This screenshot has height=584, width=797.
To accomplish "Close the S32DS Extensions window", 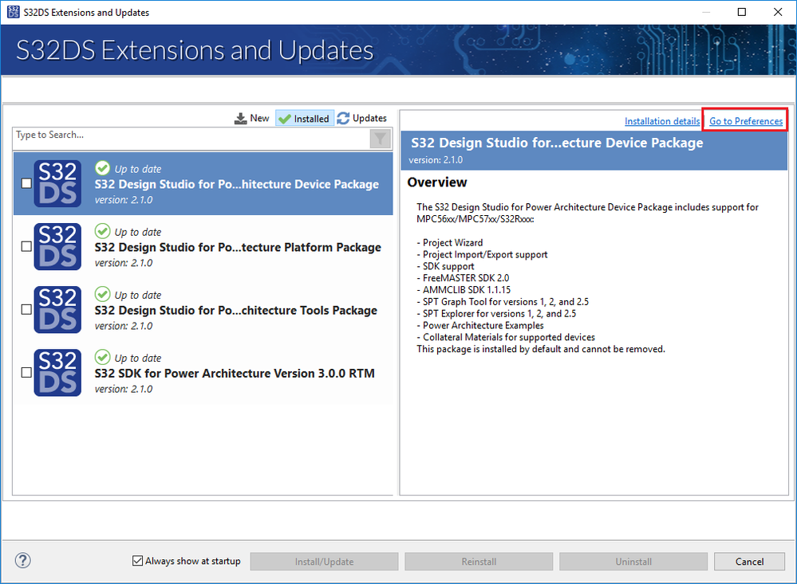I will (778, 12).
